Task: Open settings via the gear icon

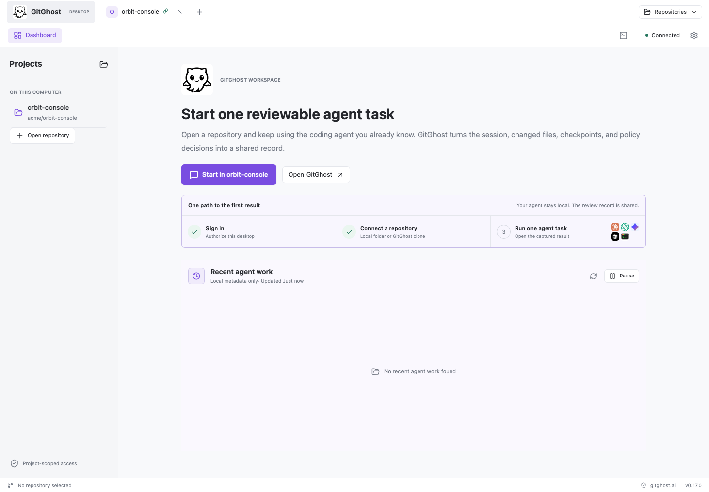Action: (x=694, y=35)
